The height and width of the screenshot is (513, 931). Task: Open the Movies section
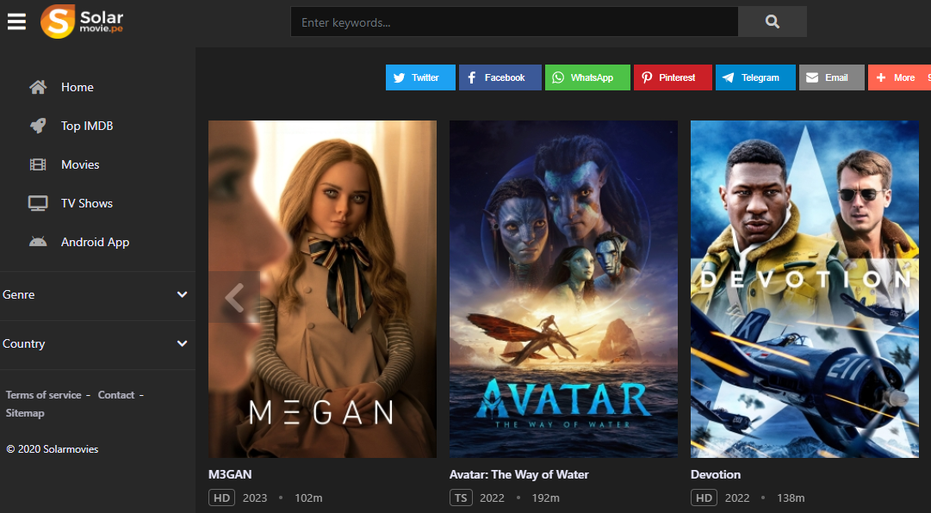[x=80, y=165]
